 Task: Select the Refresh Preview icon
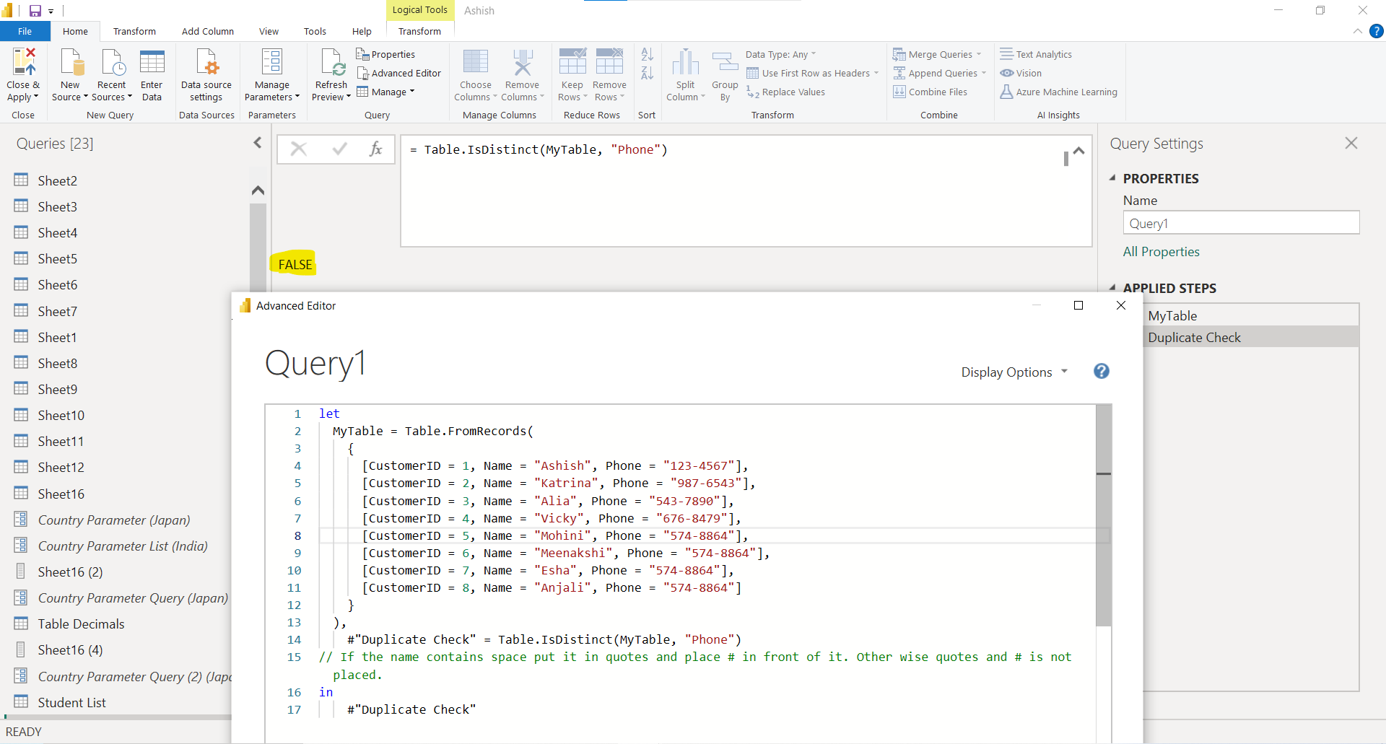[x=331, y=73]
